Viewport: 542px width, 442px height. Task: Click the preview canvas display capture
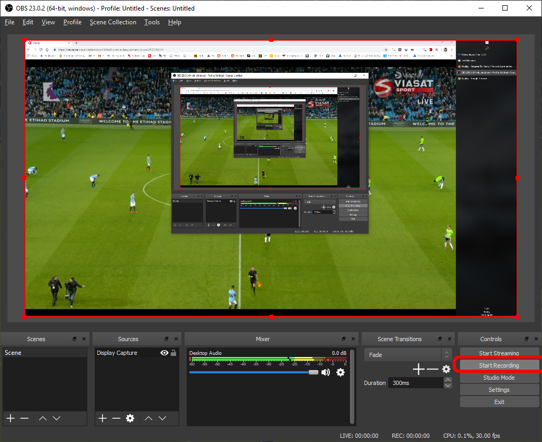pyautogui.click(x=271, y=178)
